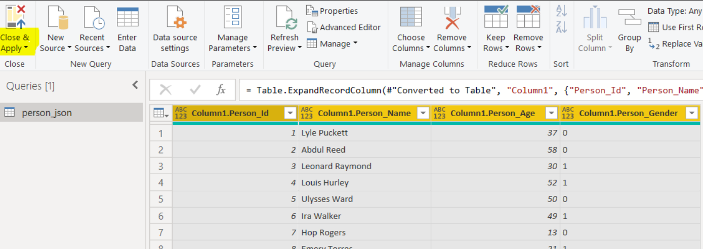The width and height of the screenshot is (703, 249).
Task: Click the Remove Columns icon
Action: [x=452, y=18]
